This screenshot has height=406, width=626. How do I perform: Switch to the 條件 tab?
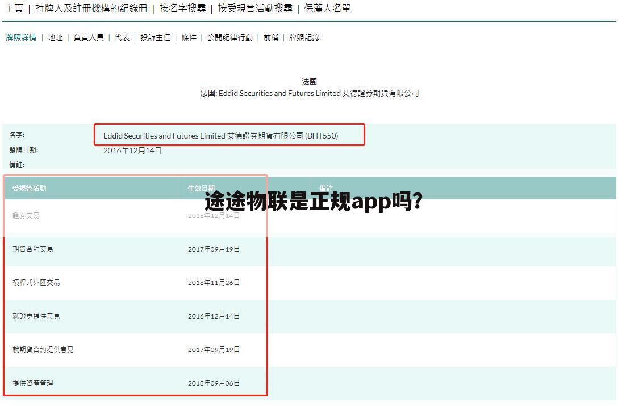tap(189, 37)
